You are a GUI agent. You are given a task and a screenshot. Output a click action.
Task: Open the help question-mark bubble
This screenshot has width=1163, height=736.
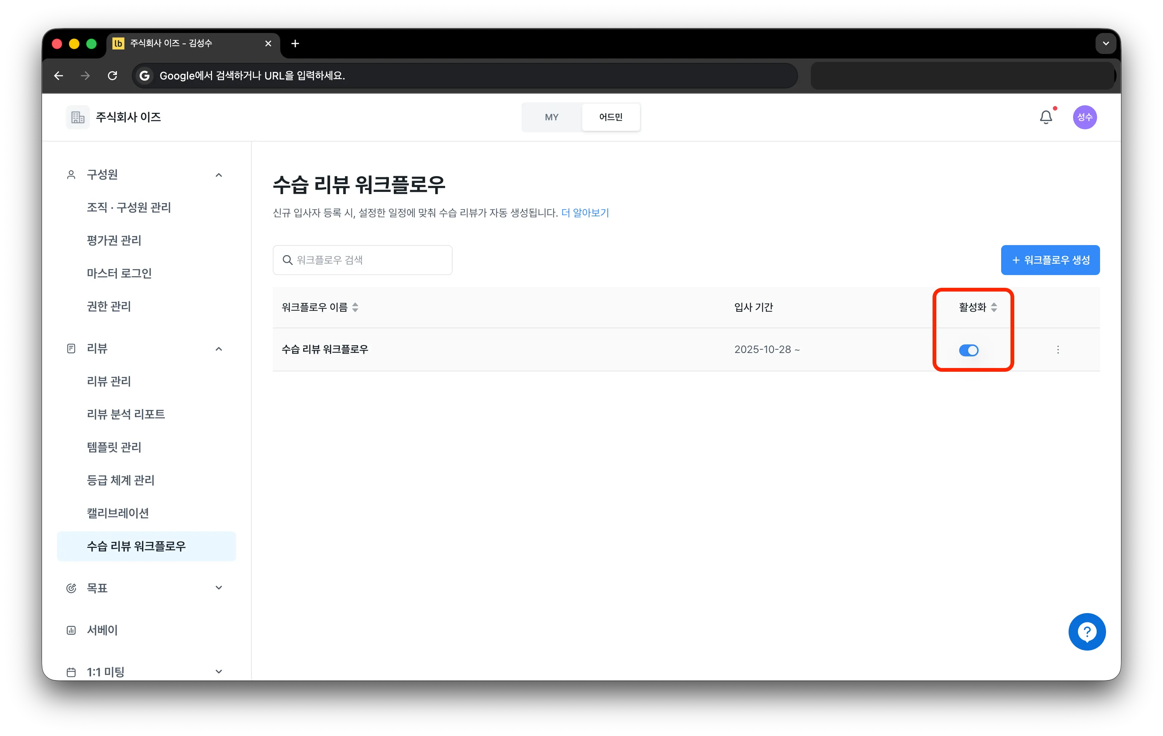point(1087,632)
